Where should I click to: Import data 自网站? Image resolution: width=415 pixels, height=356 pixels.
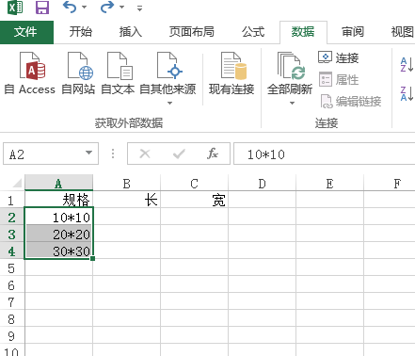tap(78, 73)
